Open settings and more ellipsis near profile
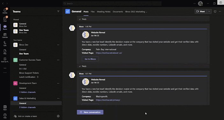The height and width of the screenshot is (120, 224). pos(194,4)
